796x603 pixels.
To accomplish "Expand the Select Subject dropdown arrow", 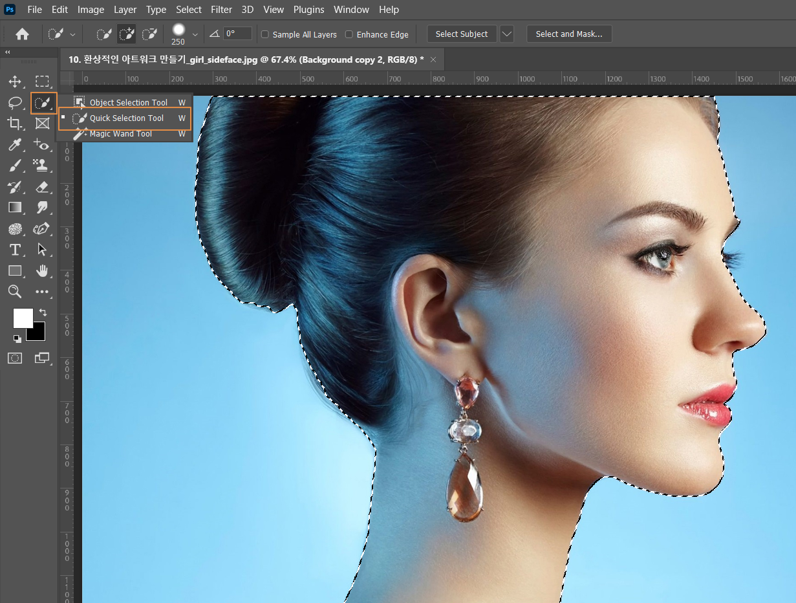I will [507, 34].
